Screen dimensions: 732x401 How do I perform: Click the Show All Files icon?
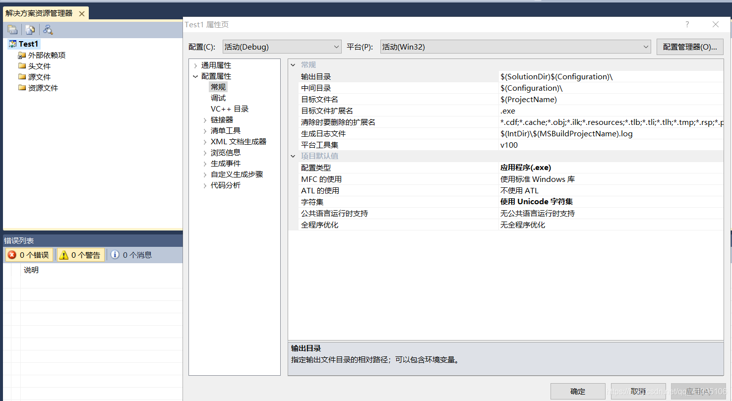(x=30, y=29)
